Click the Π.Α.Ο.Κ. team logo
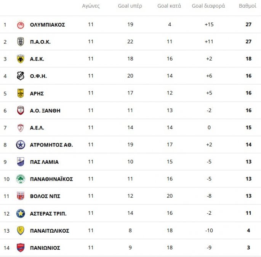Viewport: 261px width, 257px height. pyautogui.click(x=21, y=42)
